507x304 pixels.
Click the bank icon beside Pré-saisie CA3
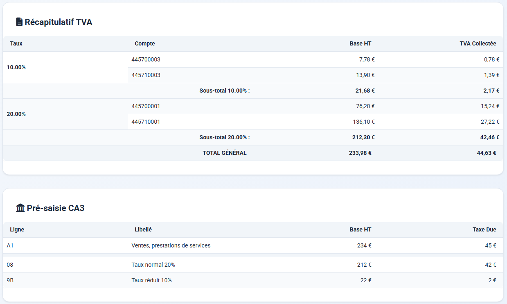(x=20, y=208)
